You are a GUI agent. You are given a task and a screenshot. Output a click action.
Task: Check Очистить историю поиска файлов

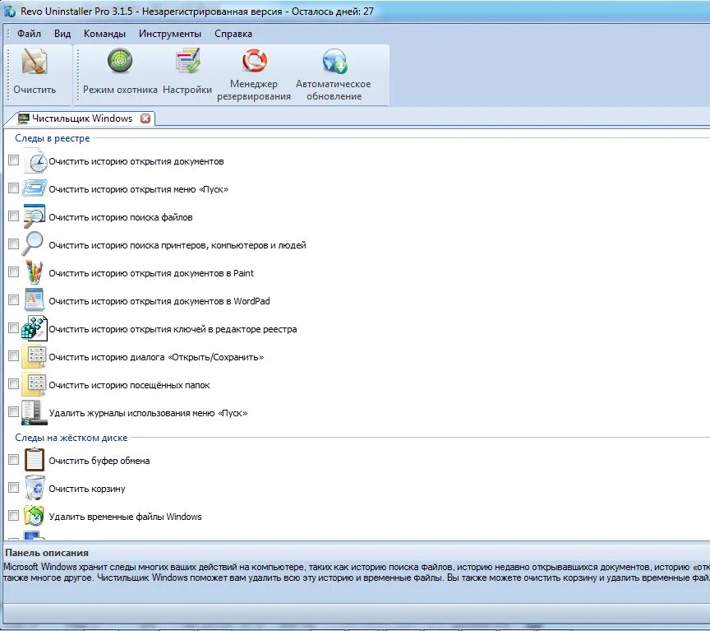(14, 216)
